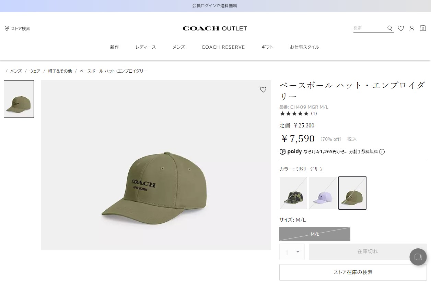Go to 帽子&その他 breadcrumb link
Screen dimensions: 431x284
[60, 71]
